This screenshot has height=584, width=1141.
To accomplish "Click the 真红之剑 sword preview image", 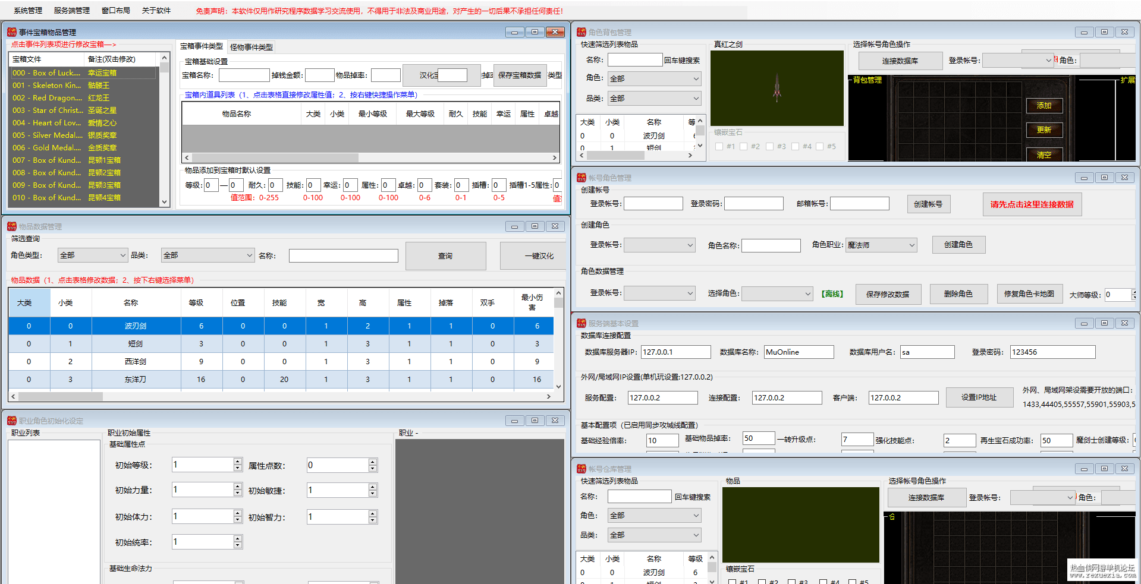I will [x=777, y=88].
